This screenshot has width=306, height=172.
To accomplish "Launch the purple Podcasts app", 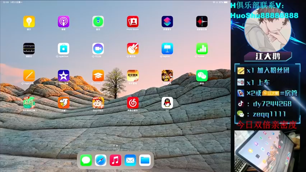I will point(63,21).
